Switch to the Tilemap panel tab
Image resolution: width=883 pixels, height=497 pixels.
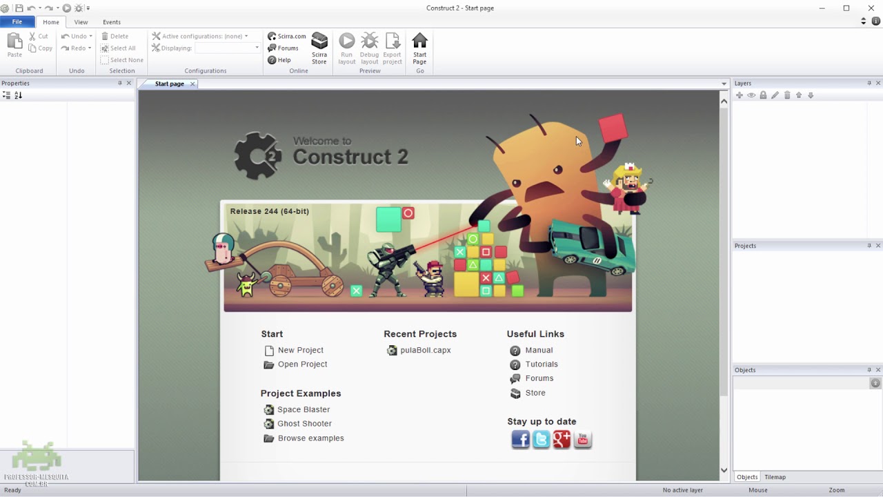tap(775, 477)
